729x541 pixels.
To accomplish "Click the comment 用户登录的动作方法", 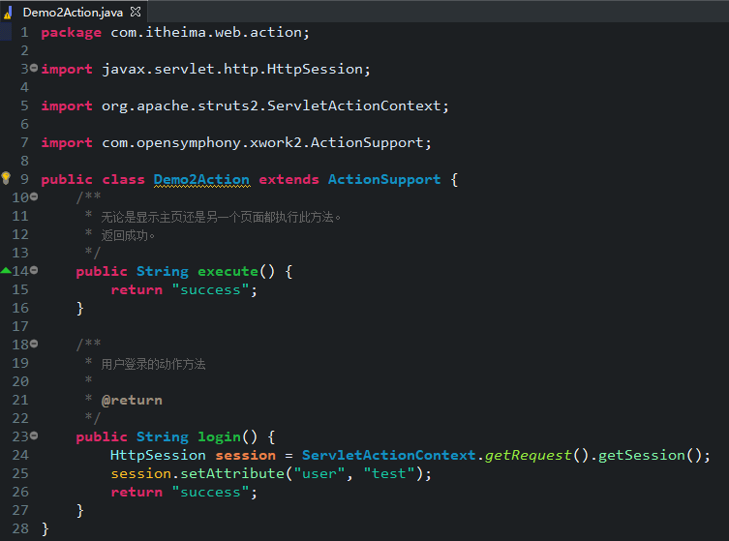I will click(153, 364).
